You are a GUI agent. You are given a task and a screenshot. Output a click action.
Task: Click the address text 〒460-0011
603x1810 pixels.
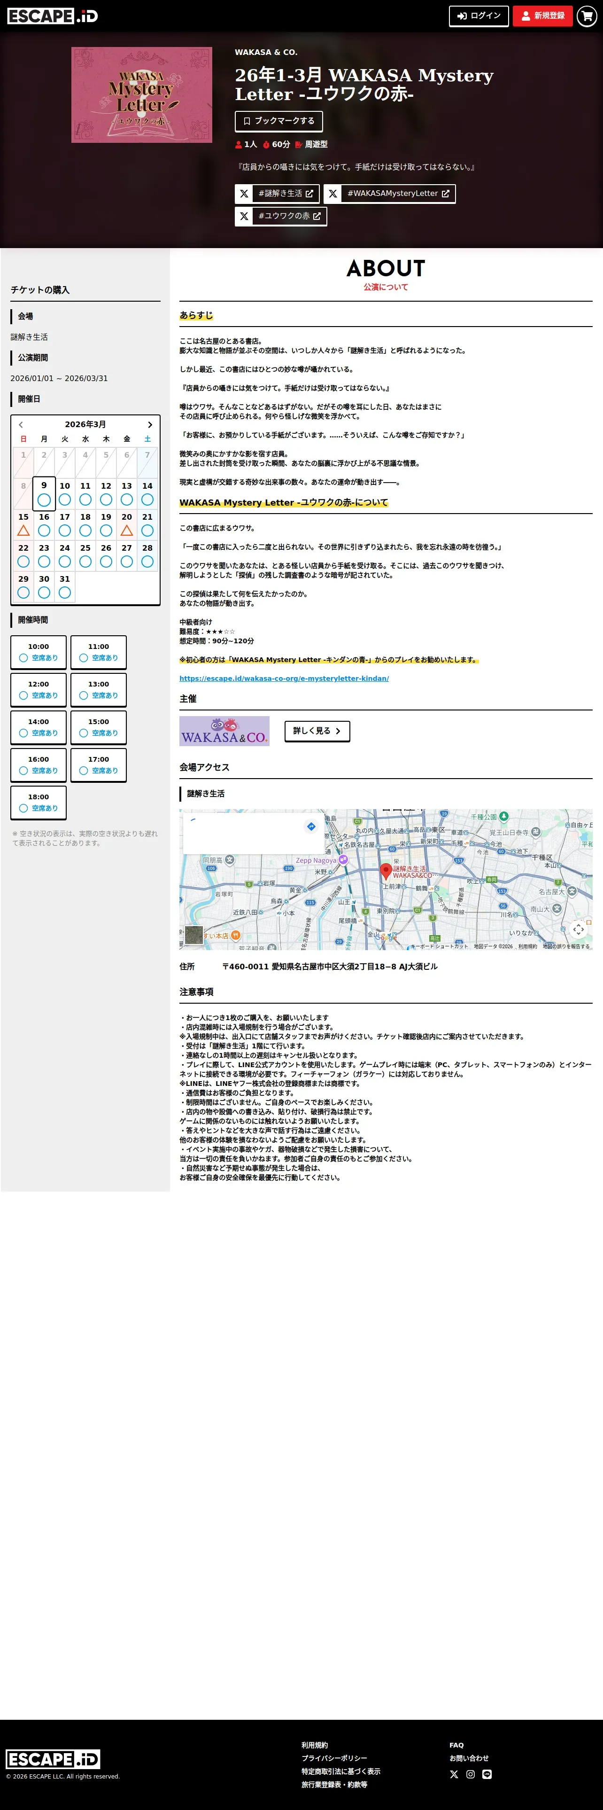pos(330,967)
